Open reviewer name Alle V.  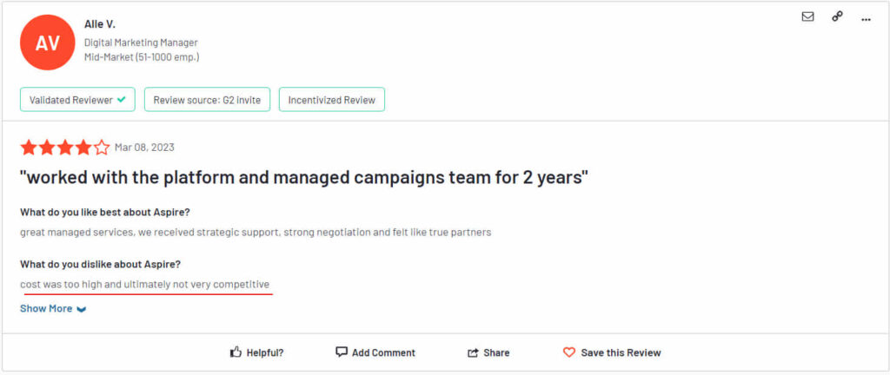tap(100, 24)
